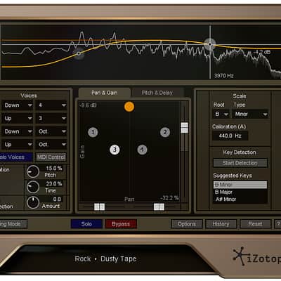This screenshot has height=281, width=281.
Task: Click the 15.0 % pitch value field
Action: click(53, 169)
